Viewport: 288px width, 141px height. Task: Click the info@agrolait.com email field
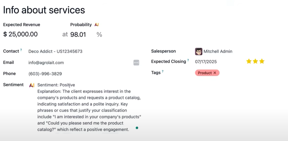tap(46, 63)
